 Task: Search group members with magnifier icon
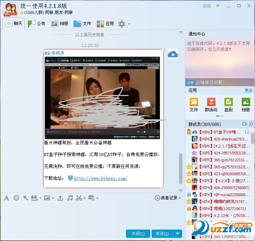tap(251, 124)
